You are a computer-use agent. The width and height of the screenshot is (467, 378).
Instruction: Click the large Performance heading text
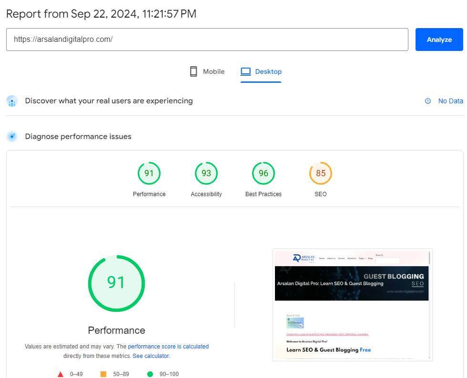pyautogui.click(x=116, y=330)
